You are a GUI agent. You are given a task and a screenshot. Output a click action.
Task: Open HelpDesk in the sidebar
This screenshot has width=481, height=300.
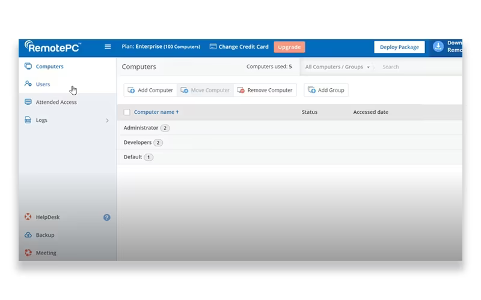pos(47,217)
